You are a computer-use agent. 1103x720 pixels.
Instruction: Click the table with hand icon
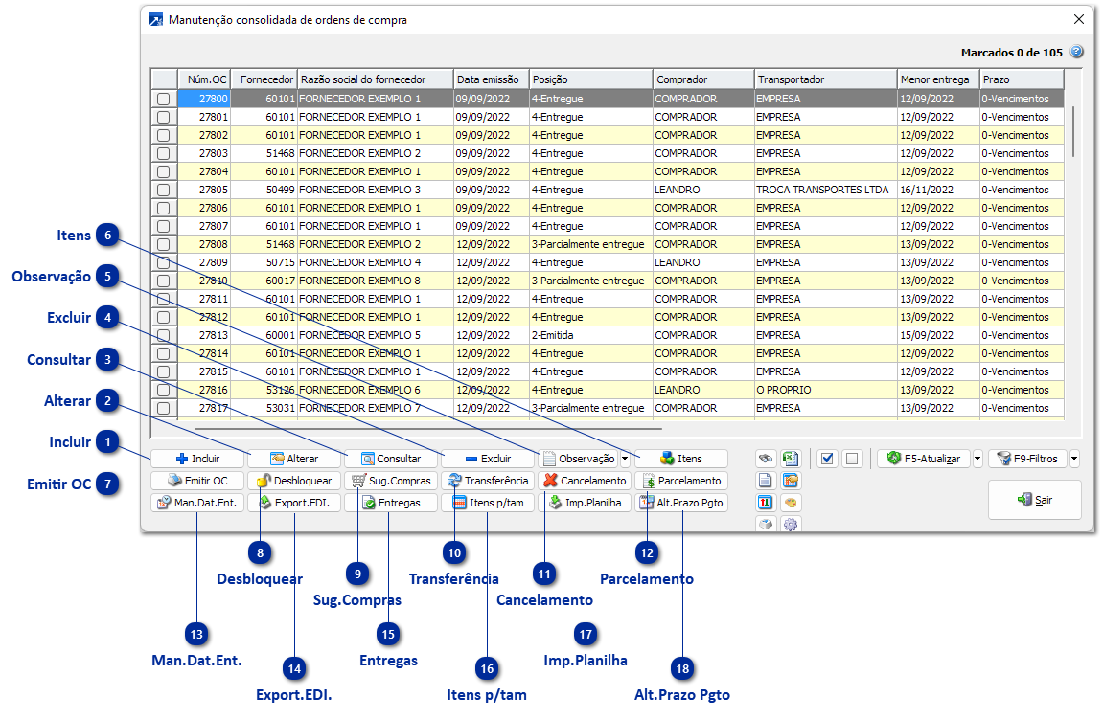[791, 481]
